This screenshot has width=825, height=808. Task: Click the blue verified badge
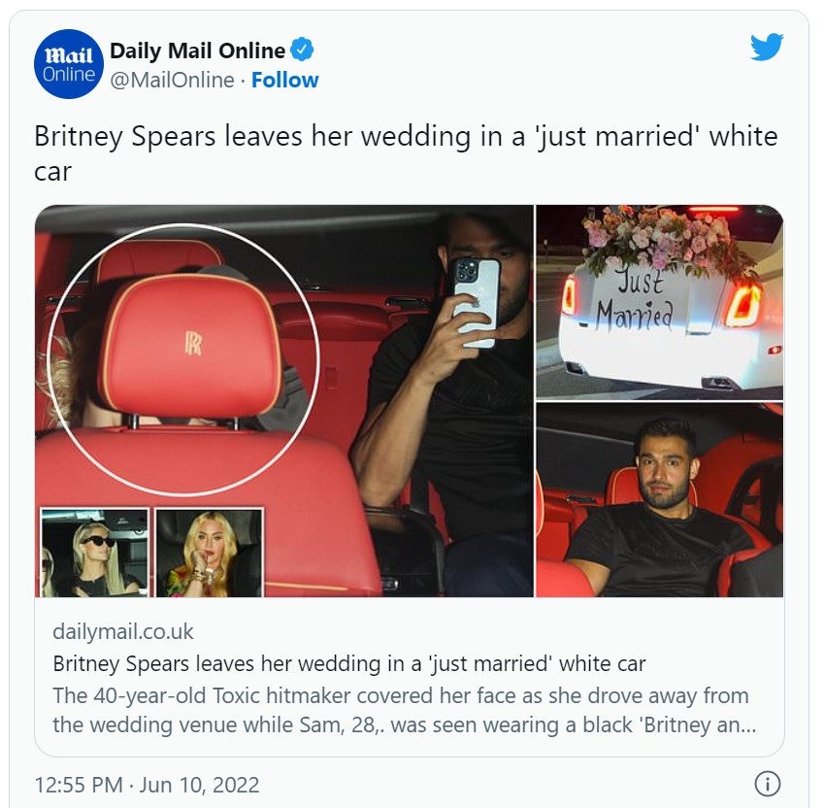click(302, 50)
